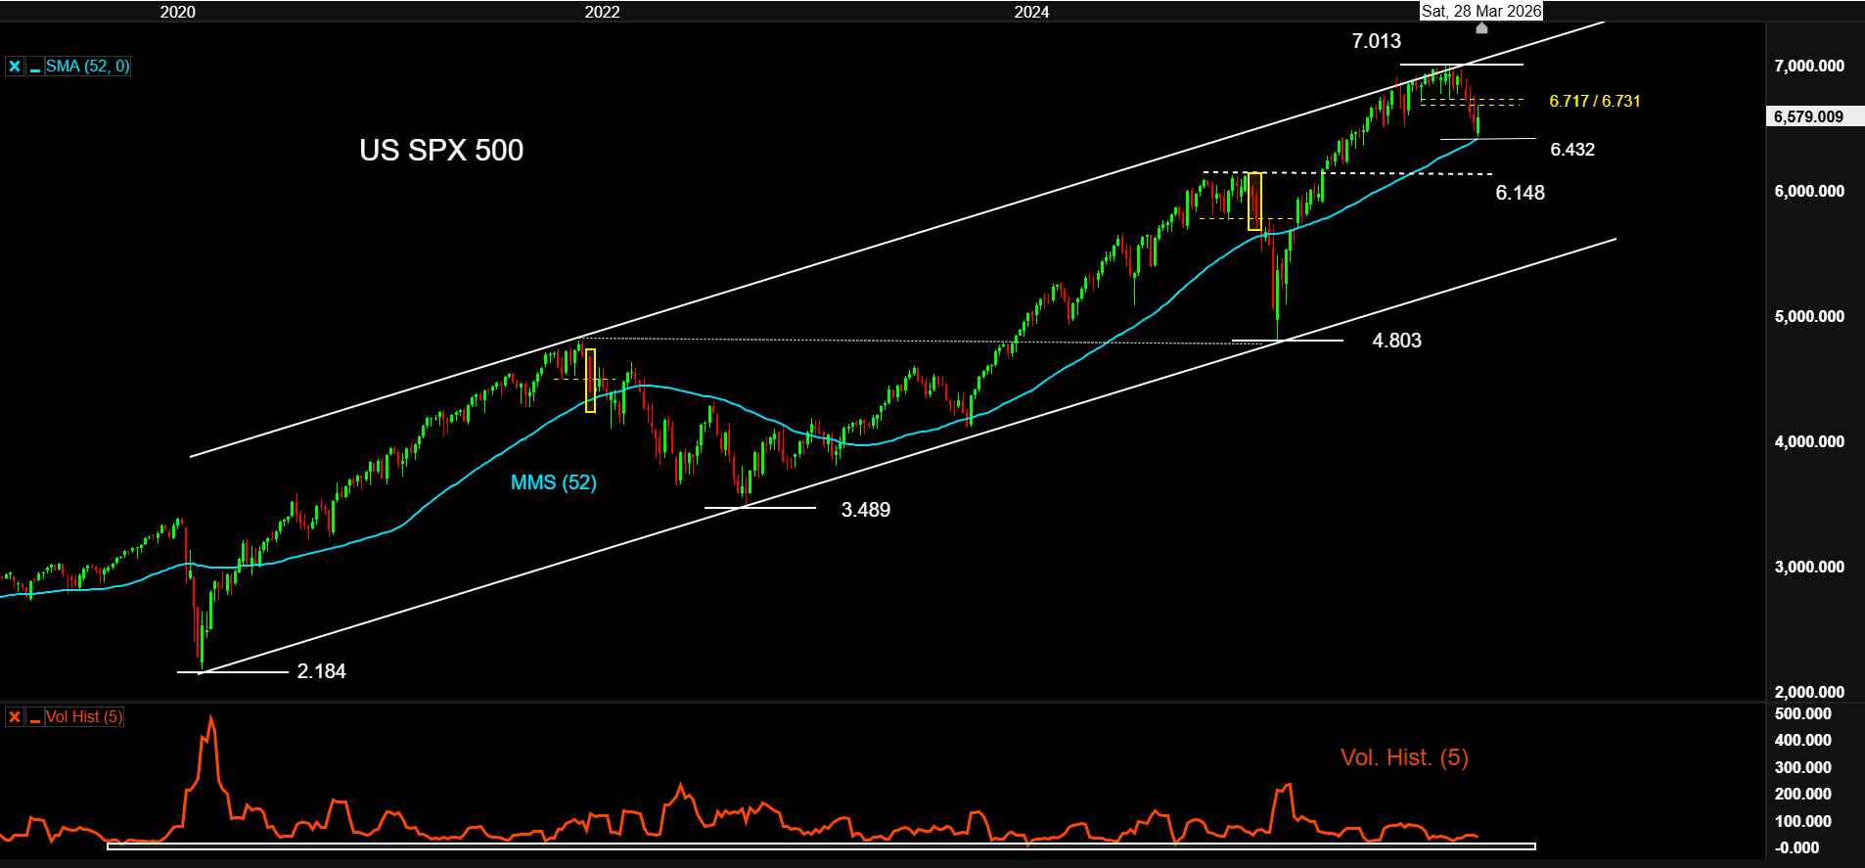Click the 3,000.000 price axis label

click(x=1809, y=567)
